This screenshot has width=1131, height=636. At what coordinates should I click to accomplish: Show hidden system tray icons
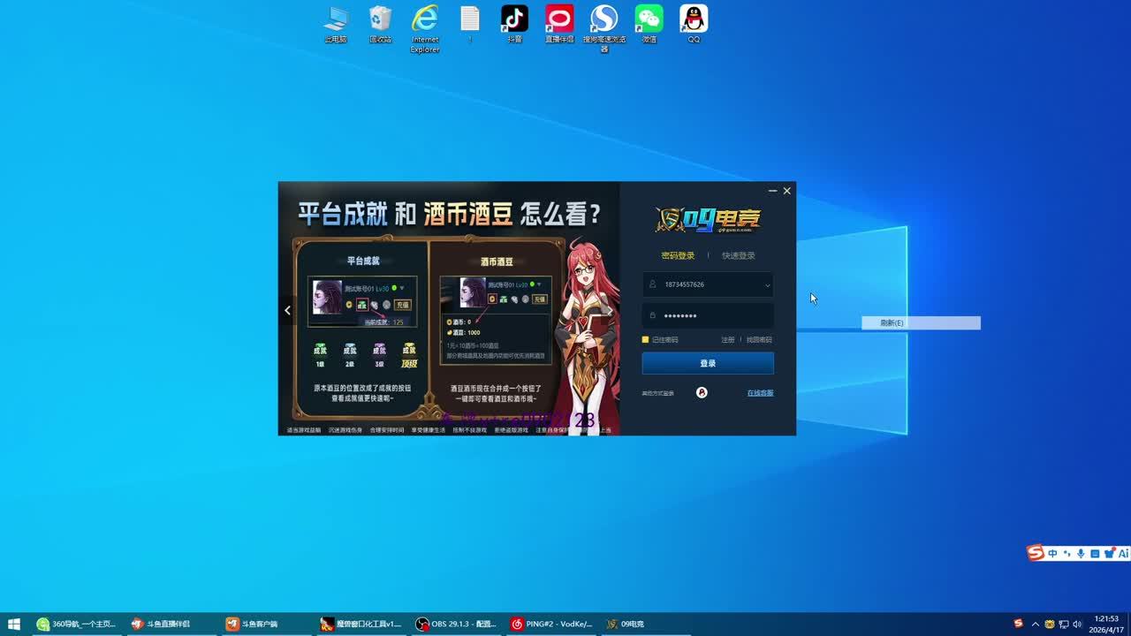pos(1036,625)
